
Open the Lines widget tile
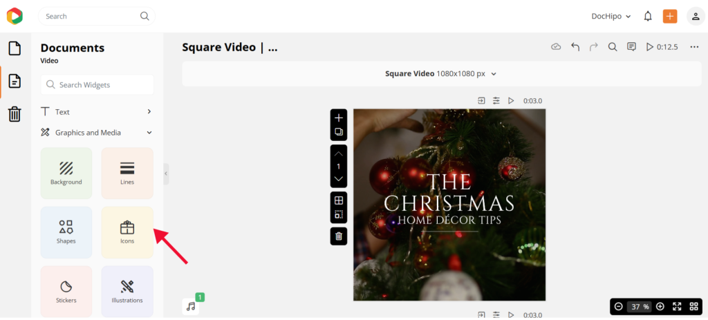pos(127,173)
